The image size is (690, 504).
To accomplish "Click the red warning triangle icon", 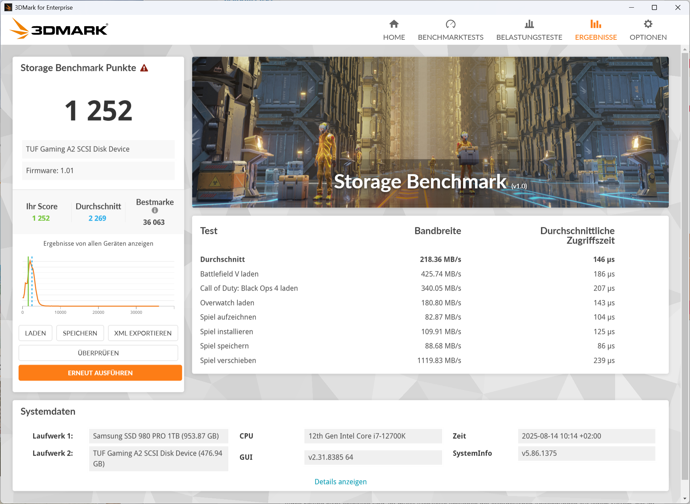I will (x=144, y=68).
